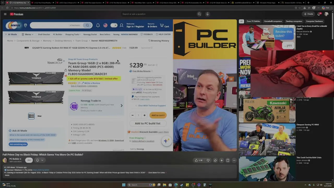Open the Kawasaki Ninja video thumbnail
The width and height of the screenshot is (334, 188).
267,110
